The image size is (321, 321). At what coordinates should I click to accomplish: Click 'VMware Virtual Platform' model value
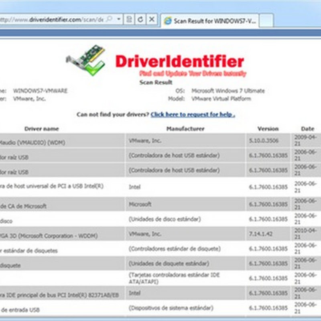pos(221,99)
